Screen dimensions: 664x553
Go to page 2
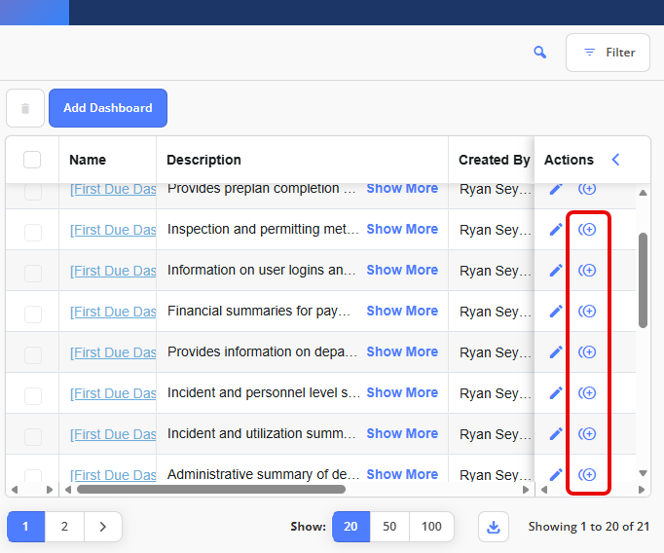point(64,527)
